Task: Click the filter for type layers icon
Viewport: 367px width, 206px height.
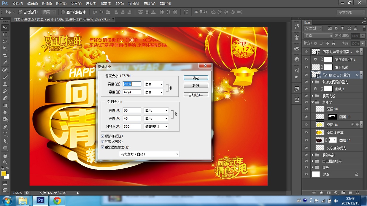Action: [342, 28]
